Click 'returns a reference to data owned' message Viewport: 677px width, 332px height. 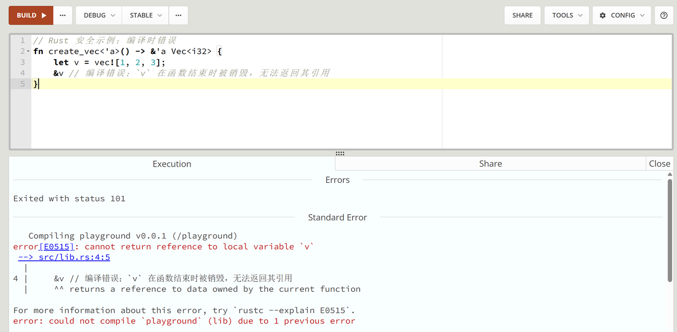[x=215, y=289]
